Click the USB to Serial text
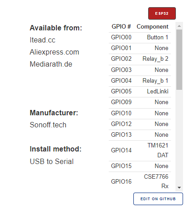Viewport: 192px width, 206px height. point(52,161)
